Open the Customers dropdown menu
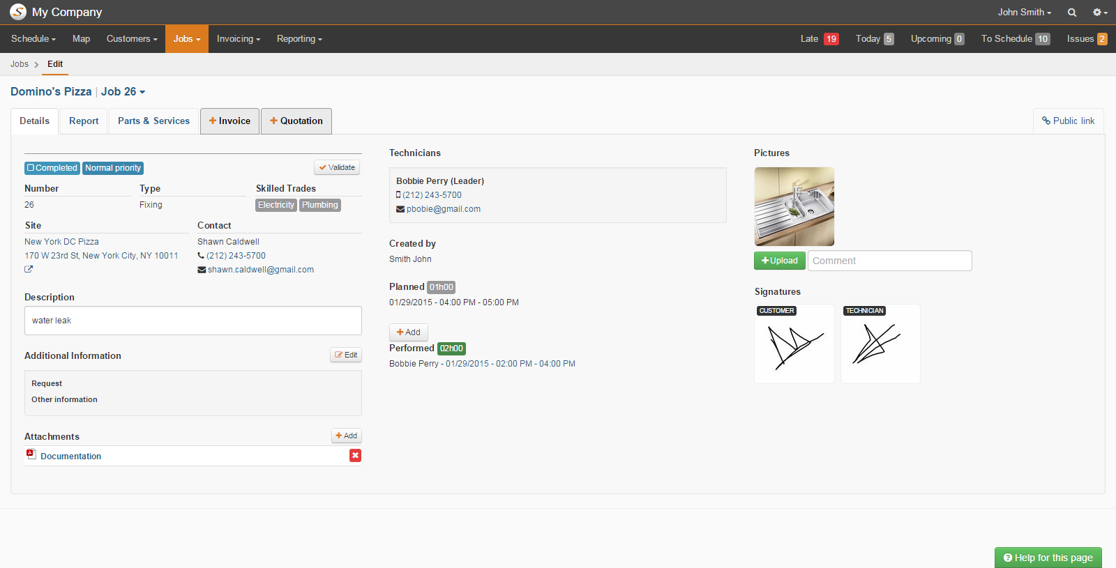 (132, 39)
